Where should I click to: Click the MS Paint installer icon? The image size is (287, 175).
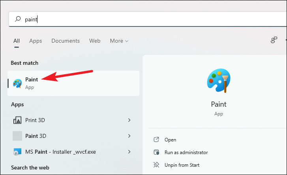17,152
